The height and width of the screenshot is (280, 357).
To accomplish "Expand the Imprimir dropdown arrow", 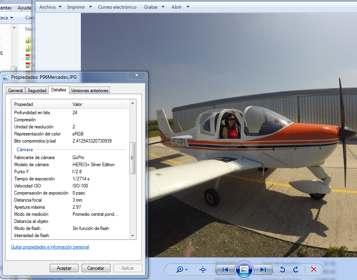I will click(x=90, y=7).
